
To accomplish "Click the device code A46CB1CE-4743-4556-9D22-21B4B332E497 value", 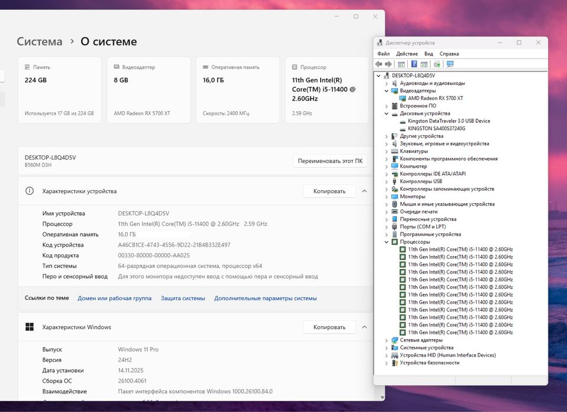I will [174, 245].
